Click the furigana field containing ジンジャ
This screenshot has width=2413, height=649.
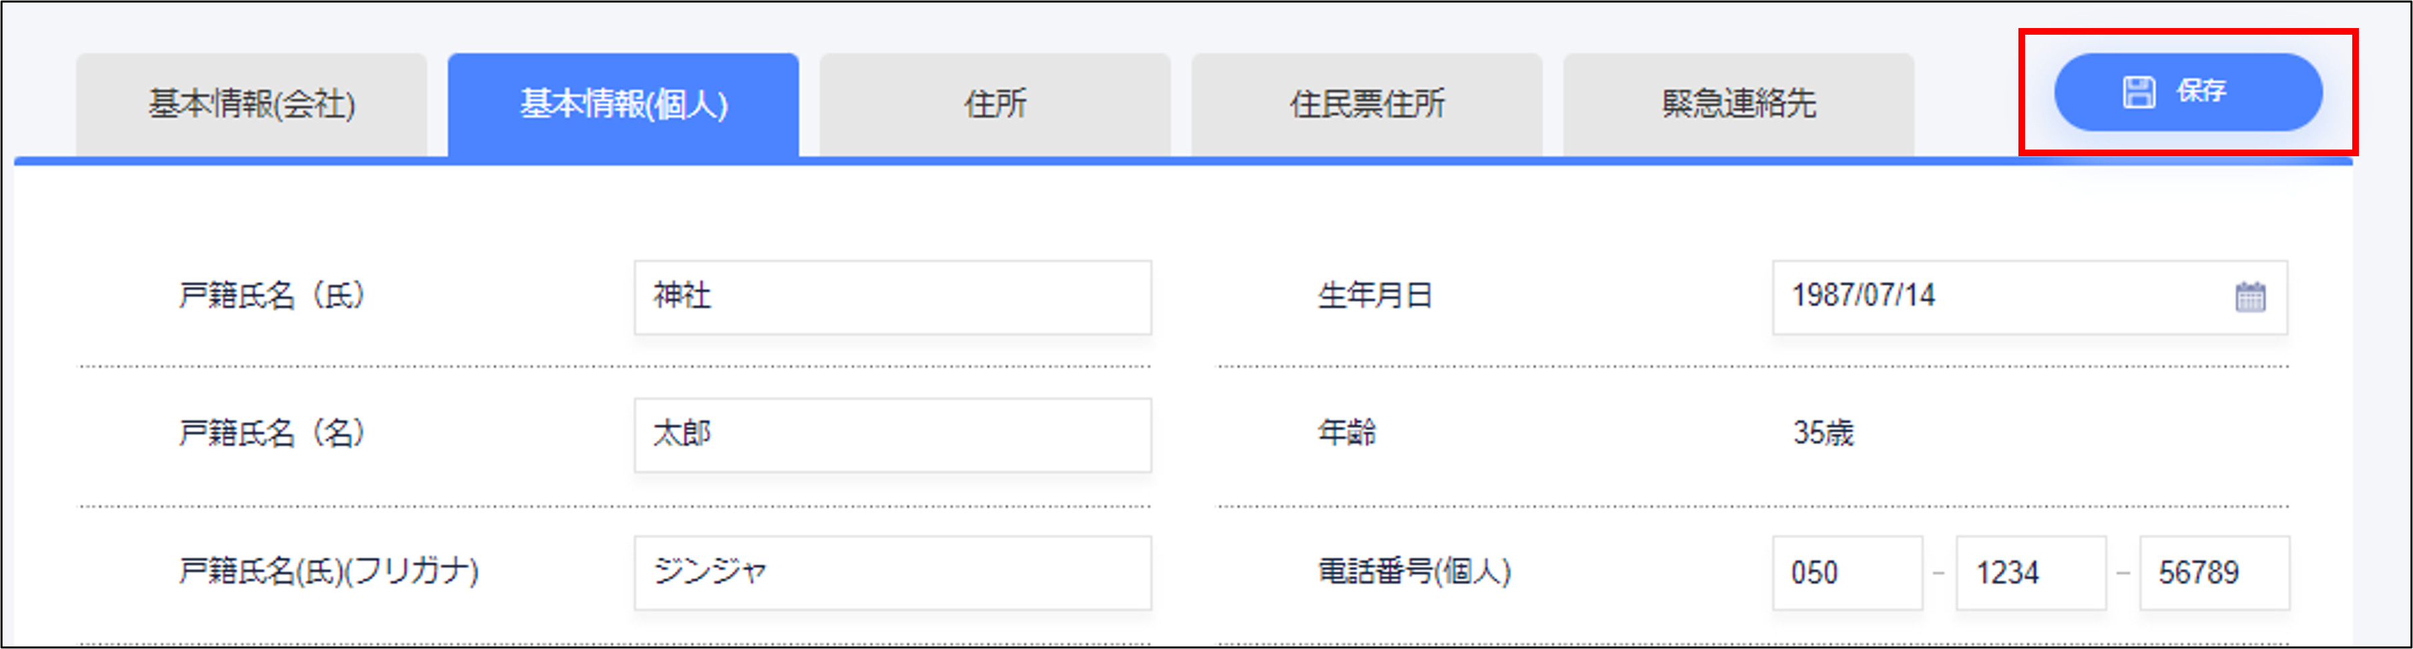pyautogui.click(x=893, y=572)
